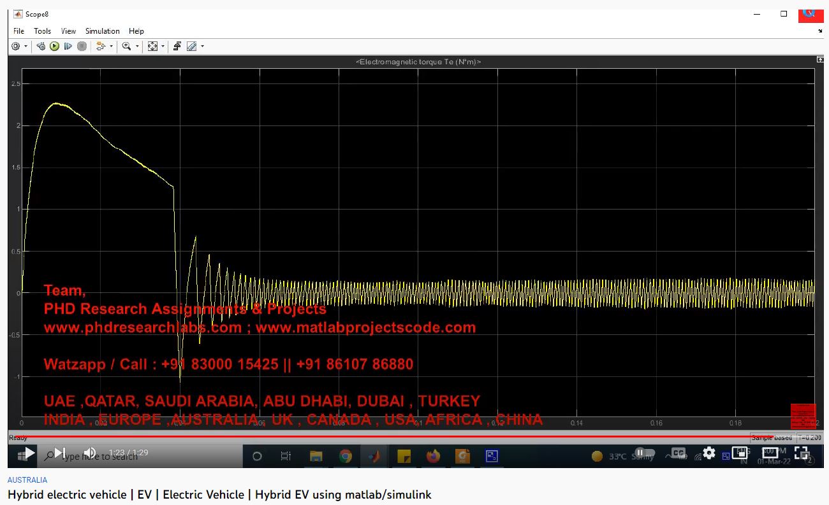
Task: Select the Zoom magnifier tool
Action: coord(127,46)
